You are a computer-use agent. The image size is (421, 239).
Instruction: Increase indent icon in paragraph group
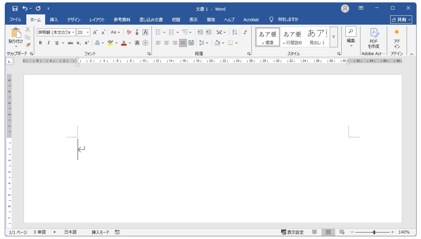[209, 32]
